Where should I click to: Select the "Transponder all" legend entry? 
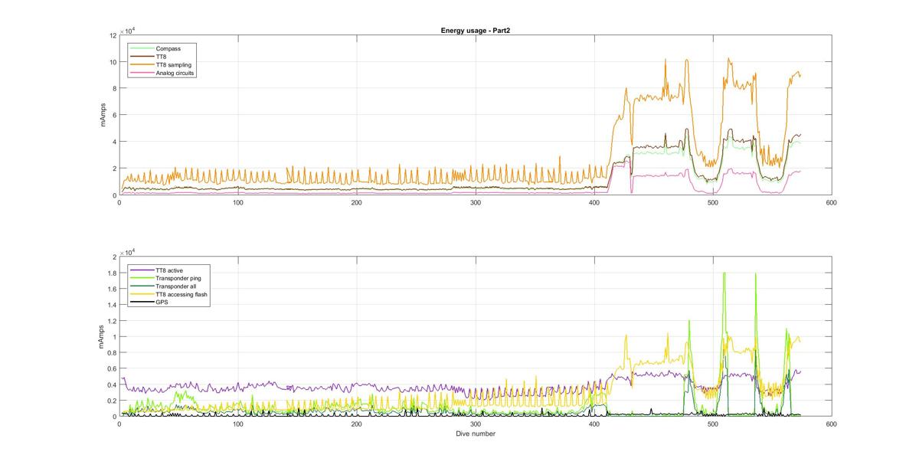(163, 286)
